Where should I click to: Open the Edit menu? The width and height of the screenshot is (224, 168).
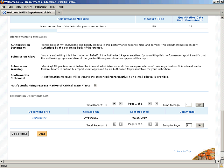pos(10,7)
